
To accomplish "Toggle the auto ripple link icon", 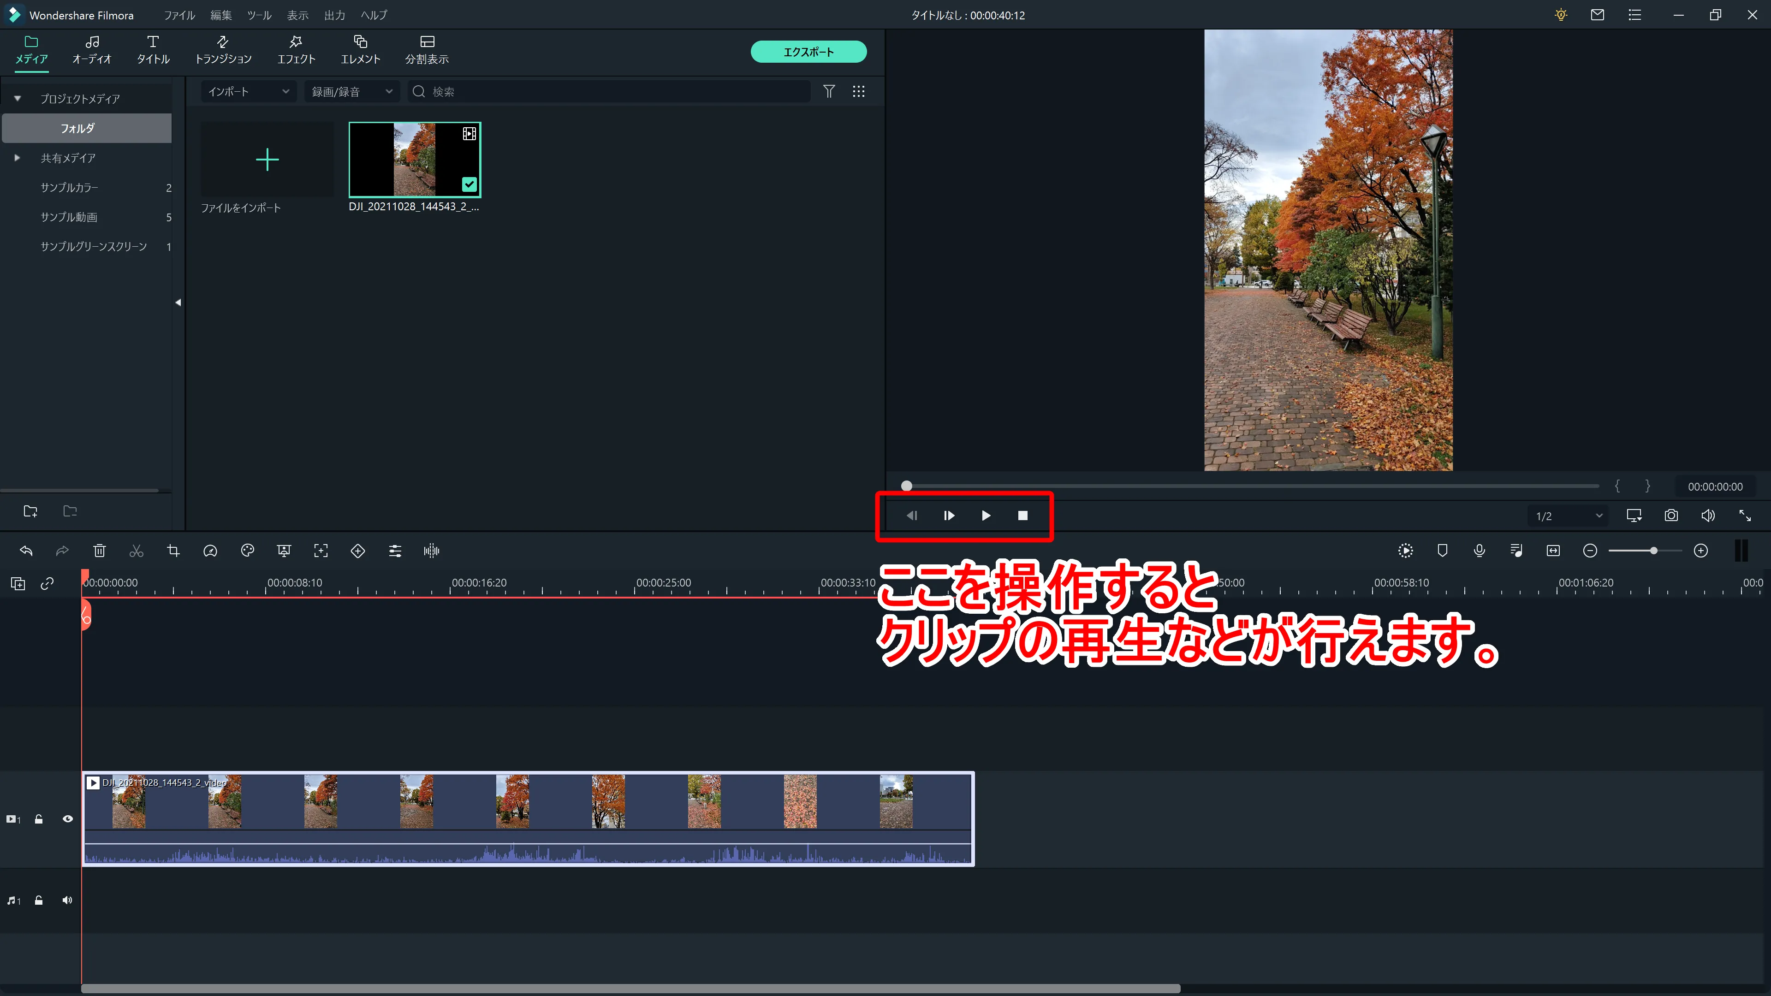I will [x=47, y=584].
